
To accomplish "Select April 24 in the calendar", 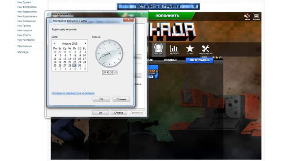I will click(x=84, y=62).
